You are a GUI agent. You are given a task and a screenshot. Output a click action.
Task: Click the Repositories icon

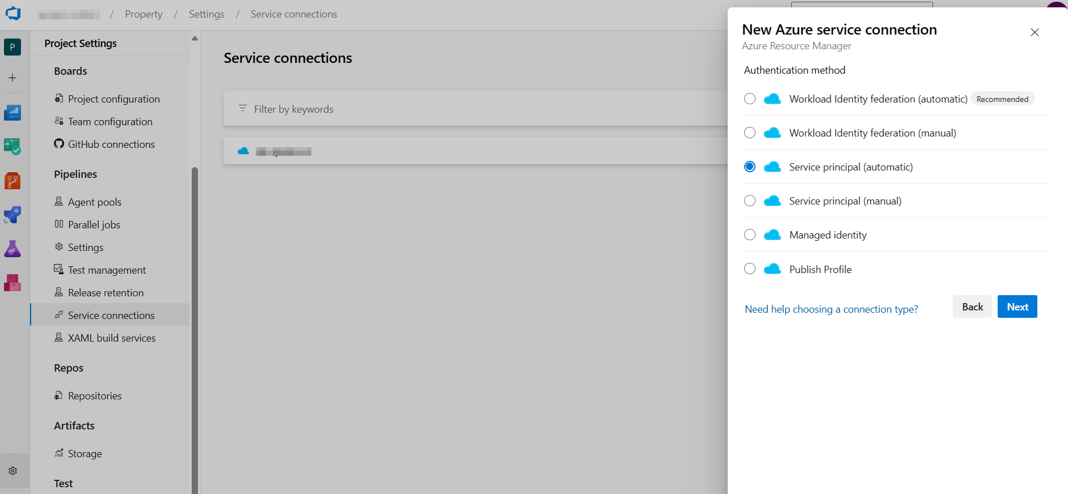pyautogui.click(x=59, y=395)
